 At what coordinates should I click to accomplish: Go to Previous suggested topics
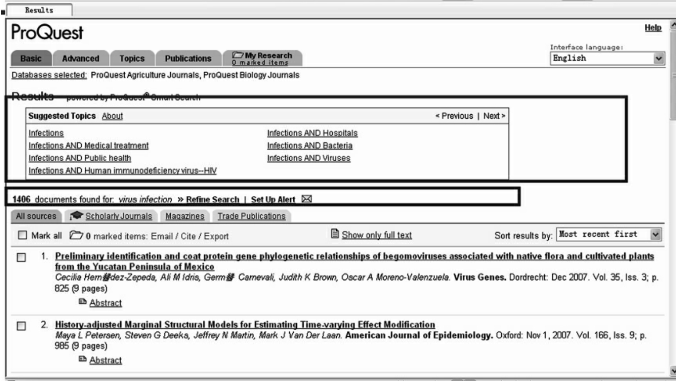point(454,116)
